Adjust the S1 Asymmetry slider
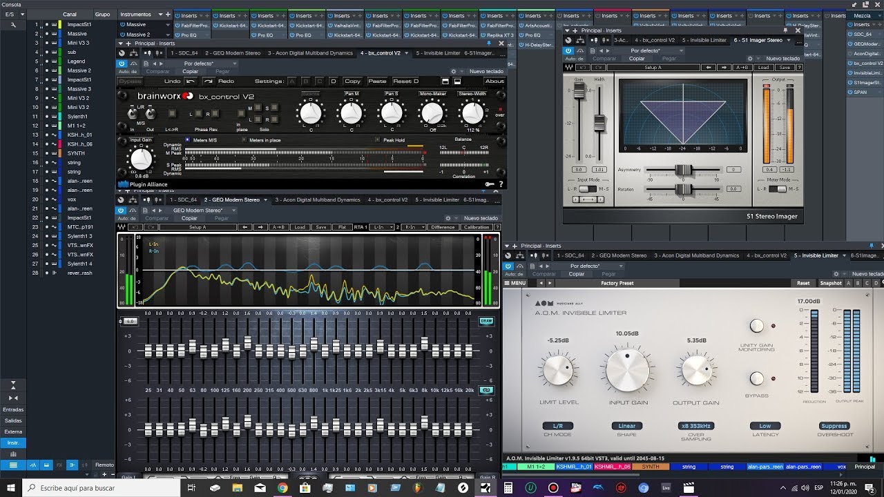Viewport: 884px width, 497px height. 683,169
